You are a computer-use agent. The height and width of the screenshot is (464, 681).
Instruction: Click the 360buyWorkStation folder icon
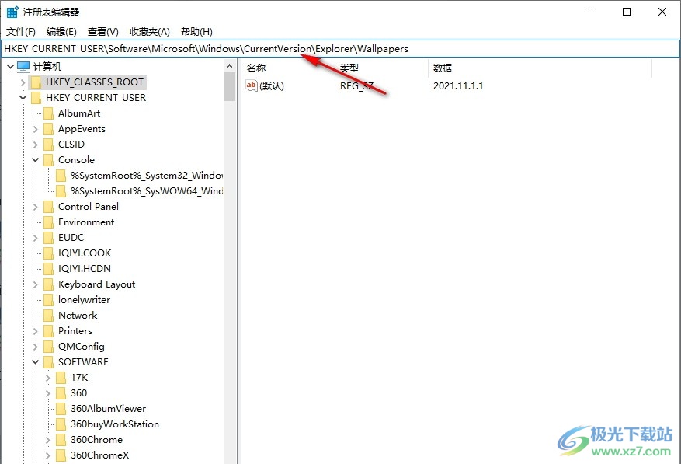point(61,424)
